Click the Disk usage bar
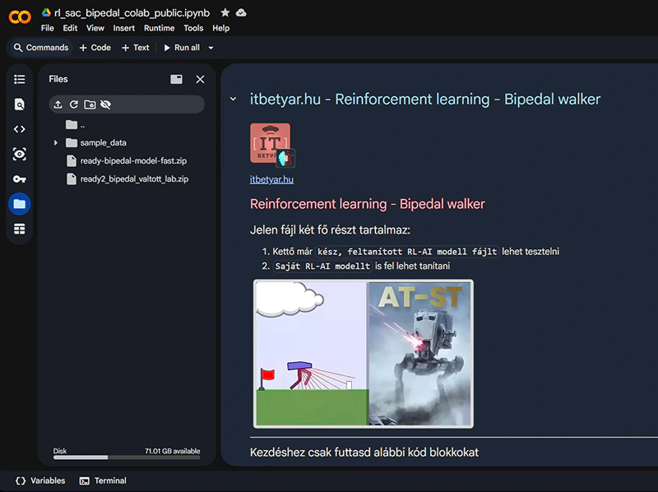This screenshot has width=658, height=492. point(81,457)
